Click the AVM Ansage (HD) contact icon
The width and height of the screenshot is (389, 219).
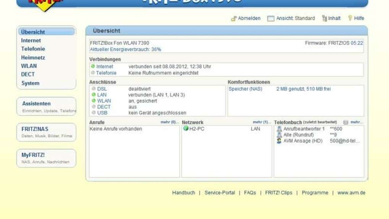[279, 141]
